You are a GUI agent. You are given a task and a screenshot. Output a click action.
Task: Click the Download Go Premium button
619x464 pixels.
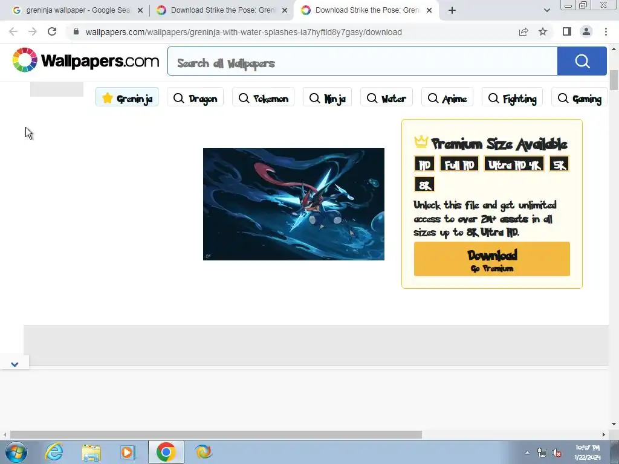(x=492, y=259)
